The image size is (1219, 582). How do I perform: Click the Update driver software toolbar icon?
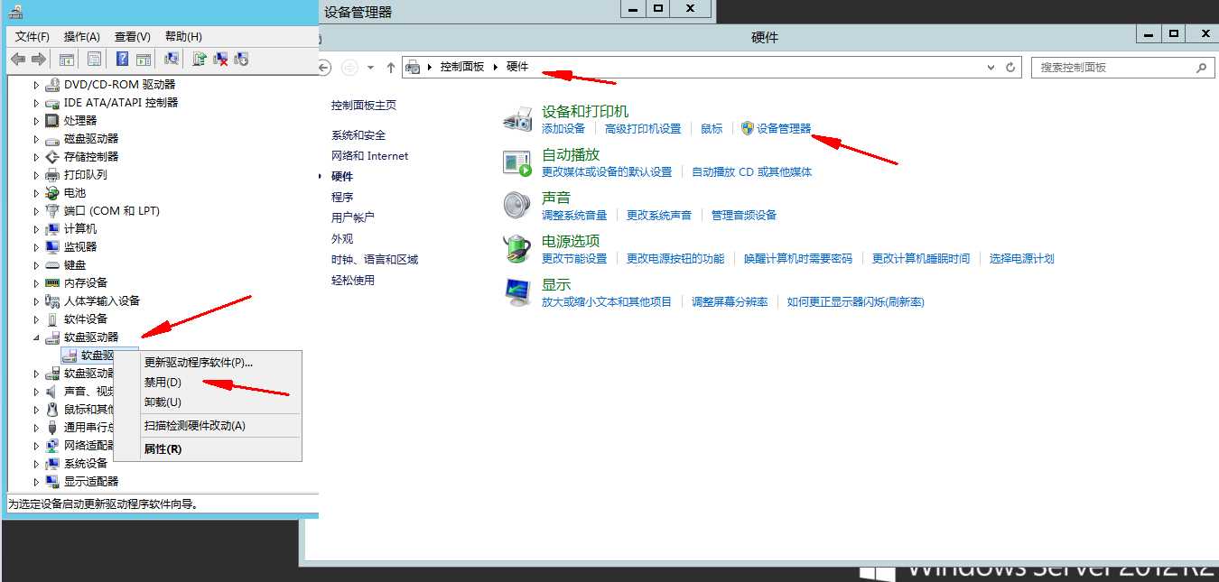point(199,59)
